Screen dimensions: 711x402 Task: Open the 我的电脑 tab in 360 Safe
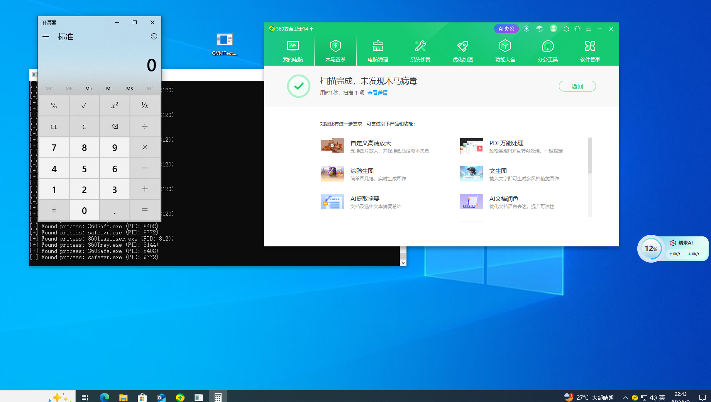pyautogui.click(x=293, y=51)
